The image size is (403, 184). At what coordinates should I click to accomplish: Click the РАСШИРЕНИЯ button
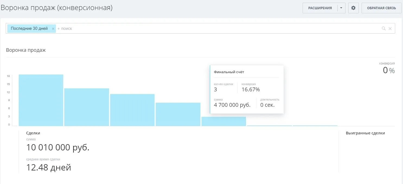[x=320, y=8]
